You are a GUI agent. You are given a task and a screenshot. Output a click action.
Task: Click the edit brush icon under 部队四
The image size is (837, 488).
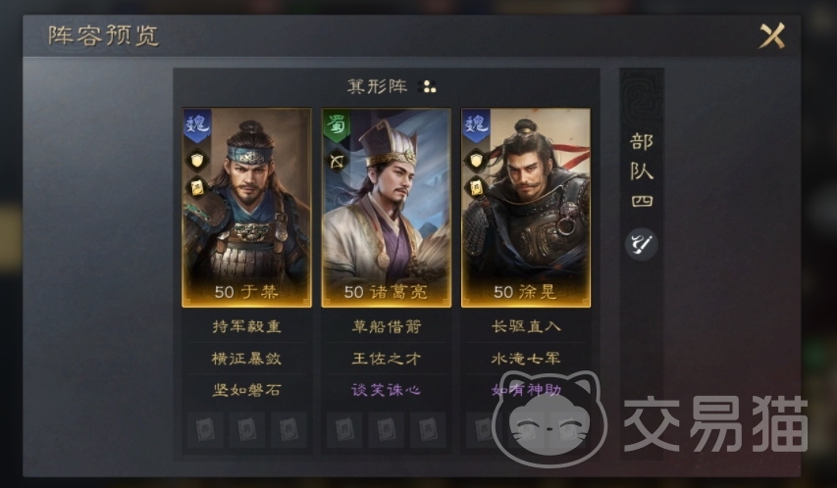(x=641, y=244)
